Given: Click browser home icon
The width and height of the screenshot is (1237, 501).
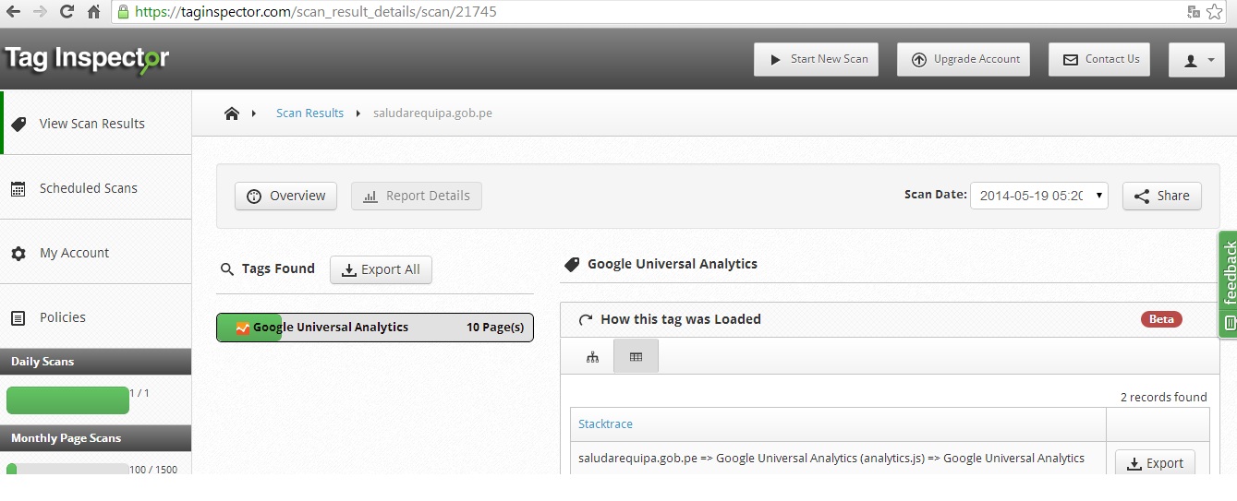Looking at the screenshot, I should pyautogui.click(x=93, y=12).
